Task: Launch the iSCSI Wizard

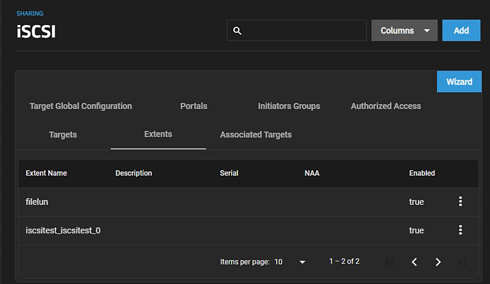Action: (x=459, y=82)
